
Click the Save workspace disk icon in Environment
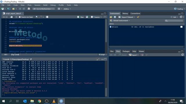click(115, 17)
